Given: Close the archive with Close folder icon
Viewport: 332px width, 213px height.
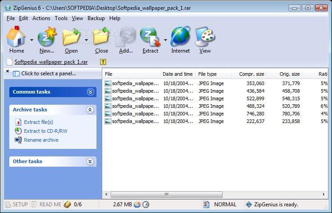Looking at the screenshot, I should coord(101,37).
